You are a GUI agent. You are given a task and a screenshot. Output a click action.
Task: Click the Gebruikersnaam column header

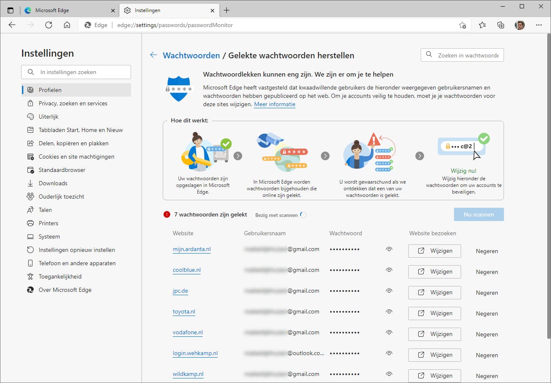pos(265,233)
